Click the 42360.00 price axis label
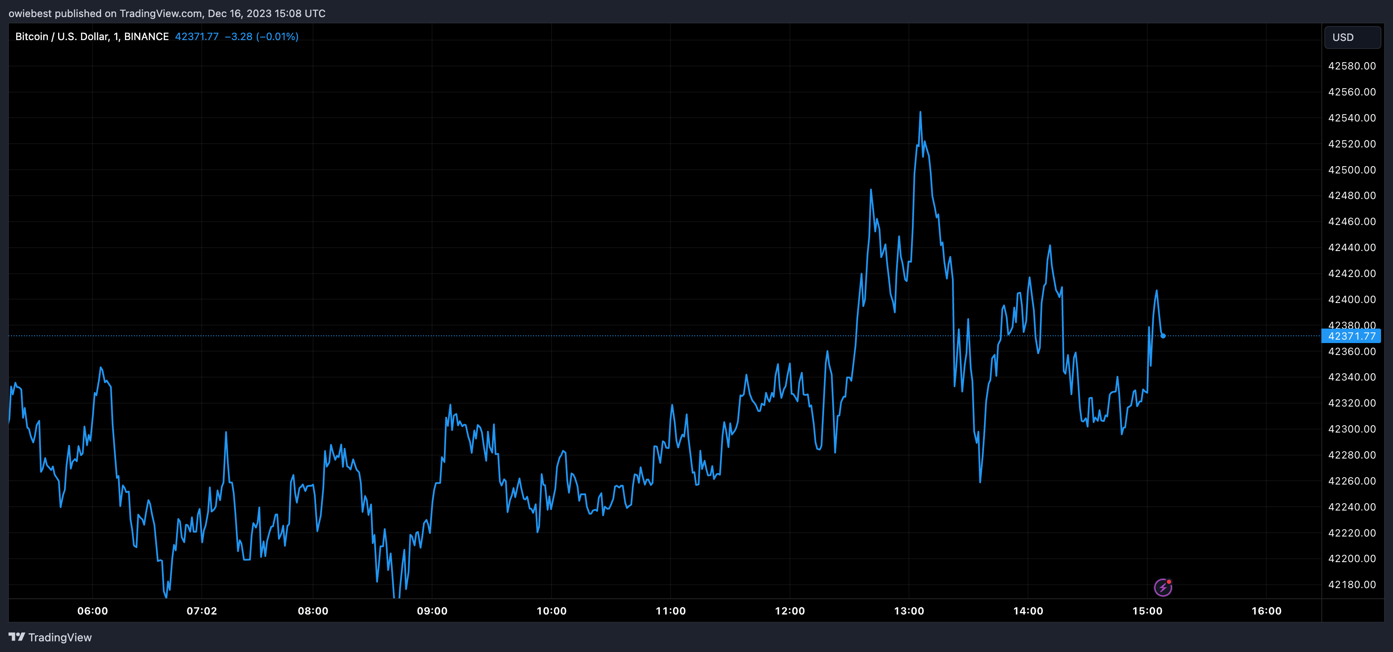 [x=1352, y=351]
